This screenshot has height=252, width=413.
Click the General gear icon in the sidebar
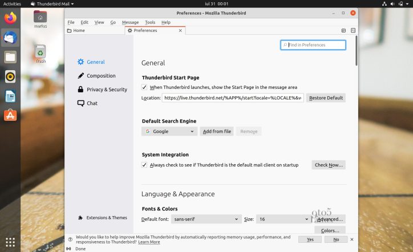pos(80,62)
